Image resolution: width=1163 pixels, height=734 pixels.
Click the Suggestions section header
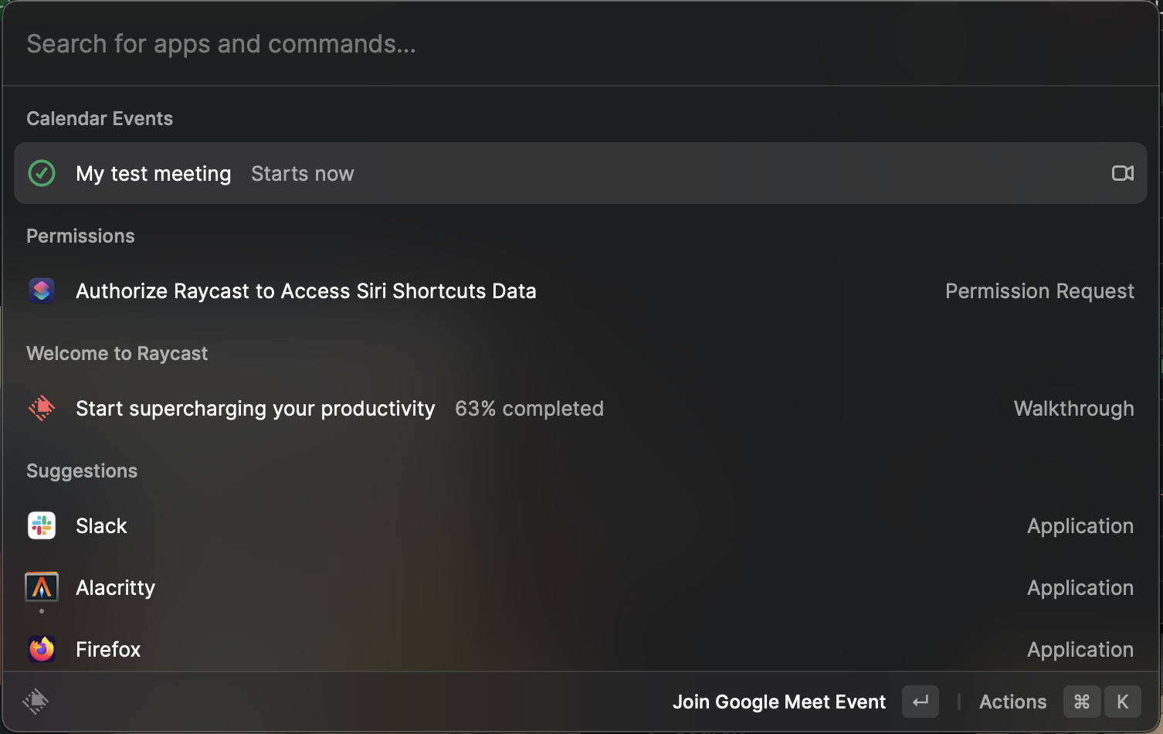(x=82, y=471)
